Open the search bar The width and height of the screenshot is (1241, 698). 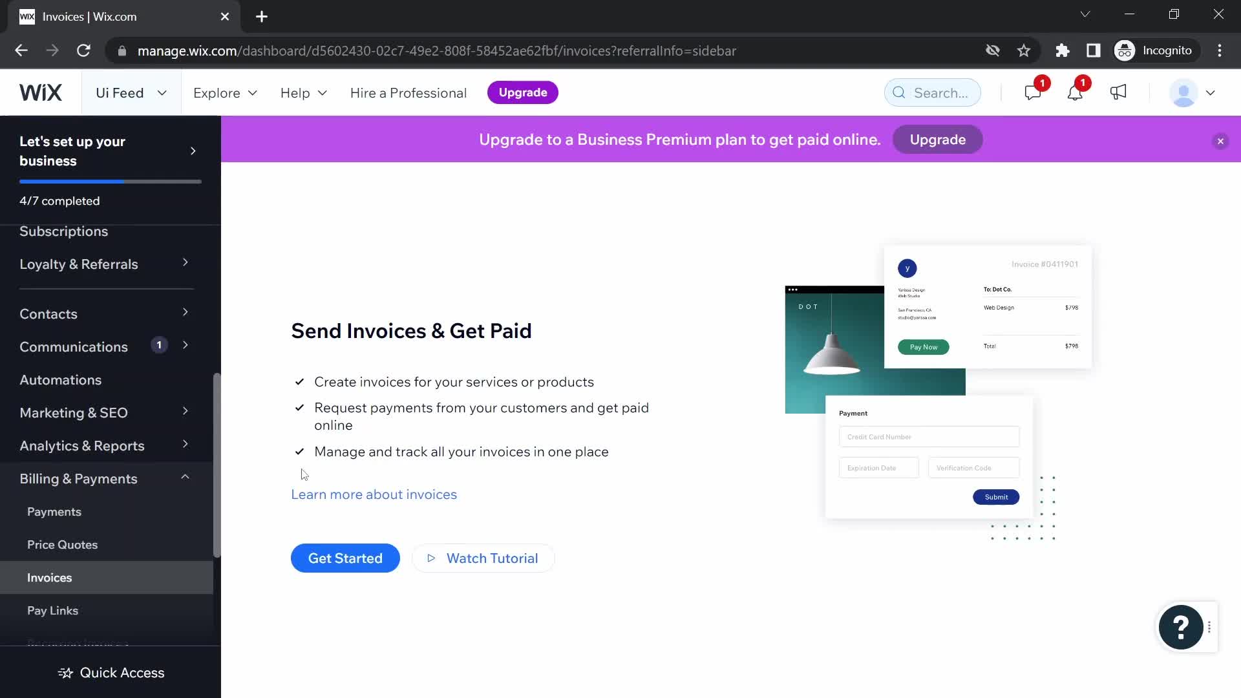click(x=933, y=92)
